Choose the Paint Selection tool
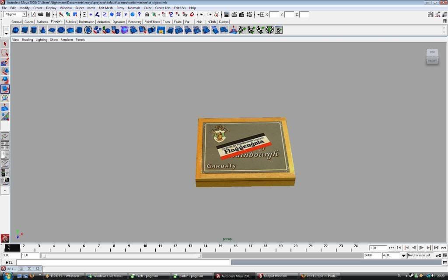 click(5, 62)
